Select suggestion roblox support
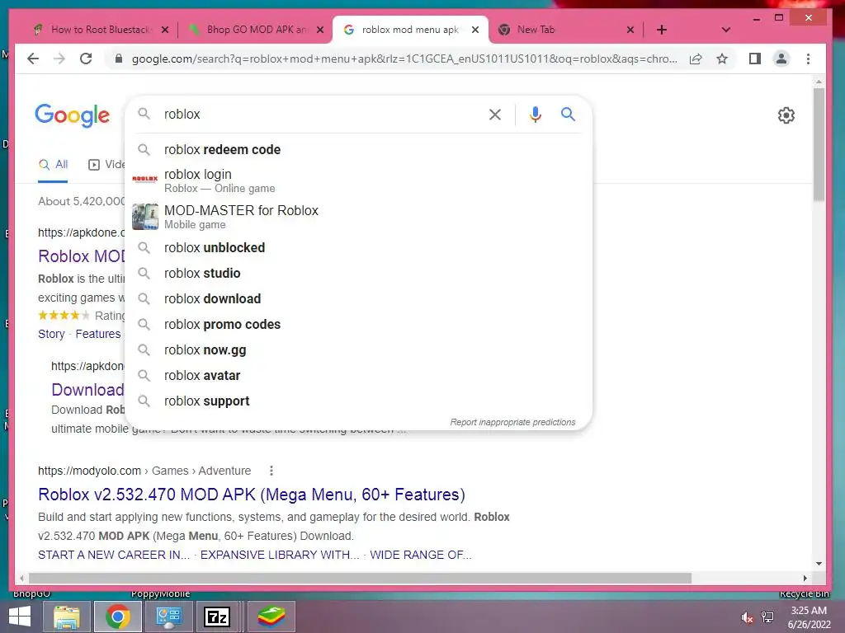The height and width of the screenshot is (633, 845). 359,401
